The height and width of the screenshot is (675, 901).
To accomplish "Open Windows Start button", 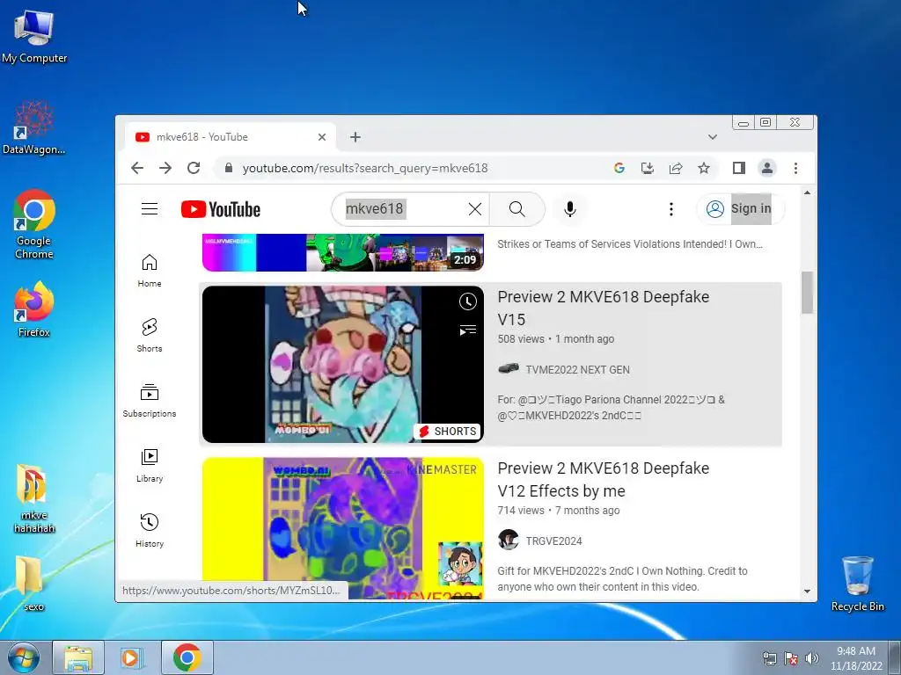I will point(24,657).
